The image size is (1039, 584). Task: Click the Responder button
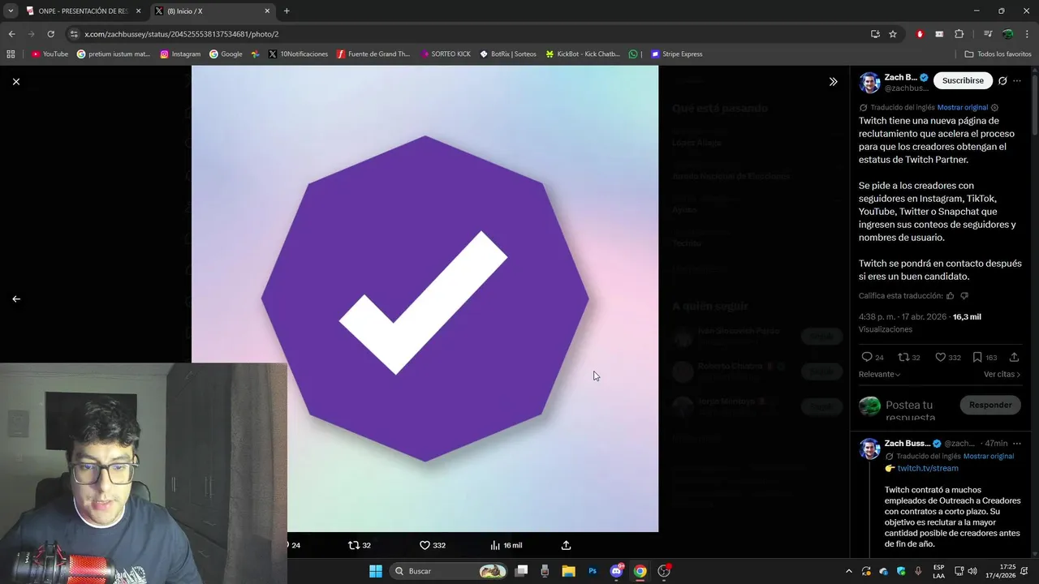click(x=990, y=405)
